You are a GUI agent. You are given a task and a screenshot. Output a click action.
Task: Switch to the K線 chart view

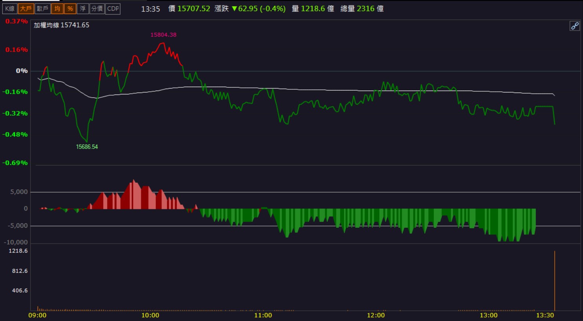click(x=10, y=9)
